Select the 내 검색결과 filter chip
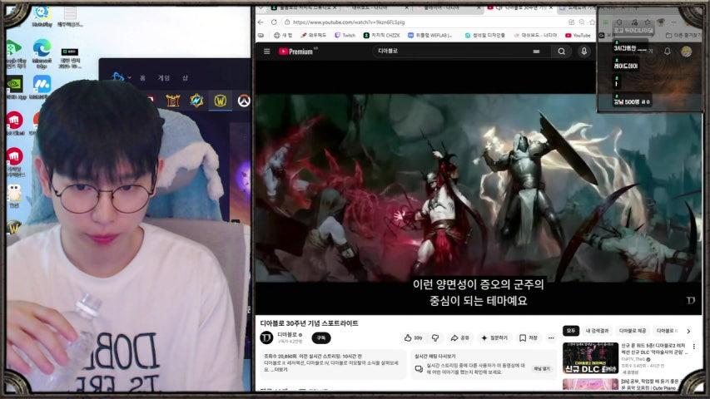710x399 pixels. click(598, 331)
